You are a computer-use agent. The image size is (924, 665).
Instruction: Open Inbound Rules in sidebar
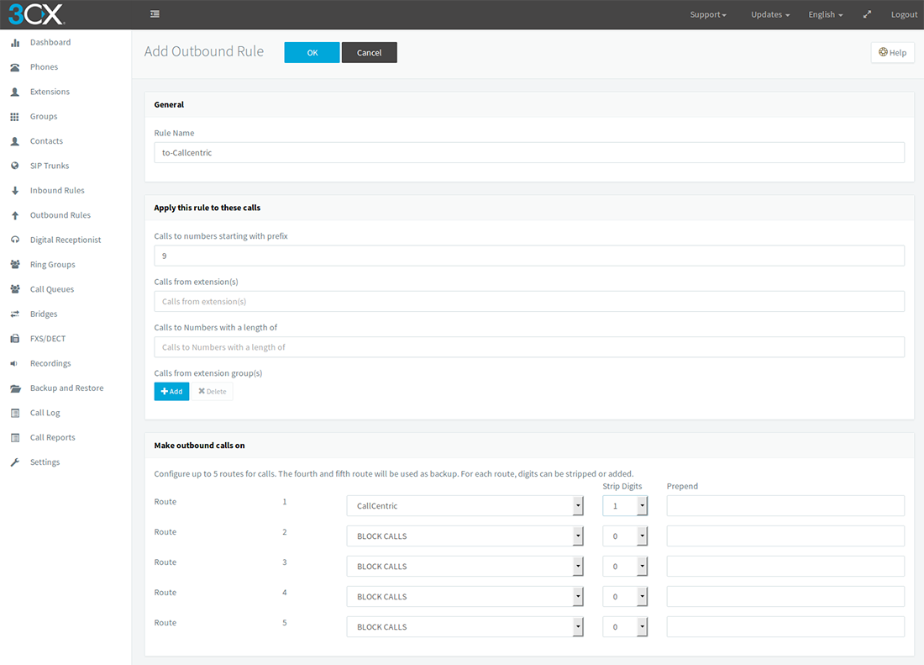(x=57, y=191)
